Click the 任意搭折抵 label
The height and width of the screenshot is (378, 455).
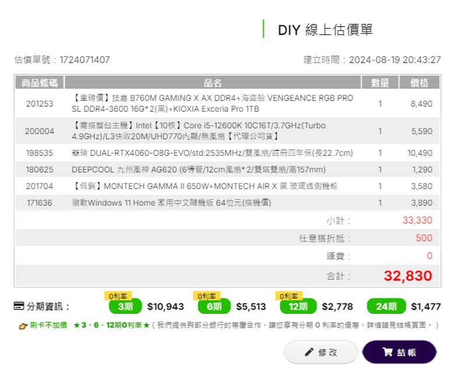325,239
